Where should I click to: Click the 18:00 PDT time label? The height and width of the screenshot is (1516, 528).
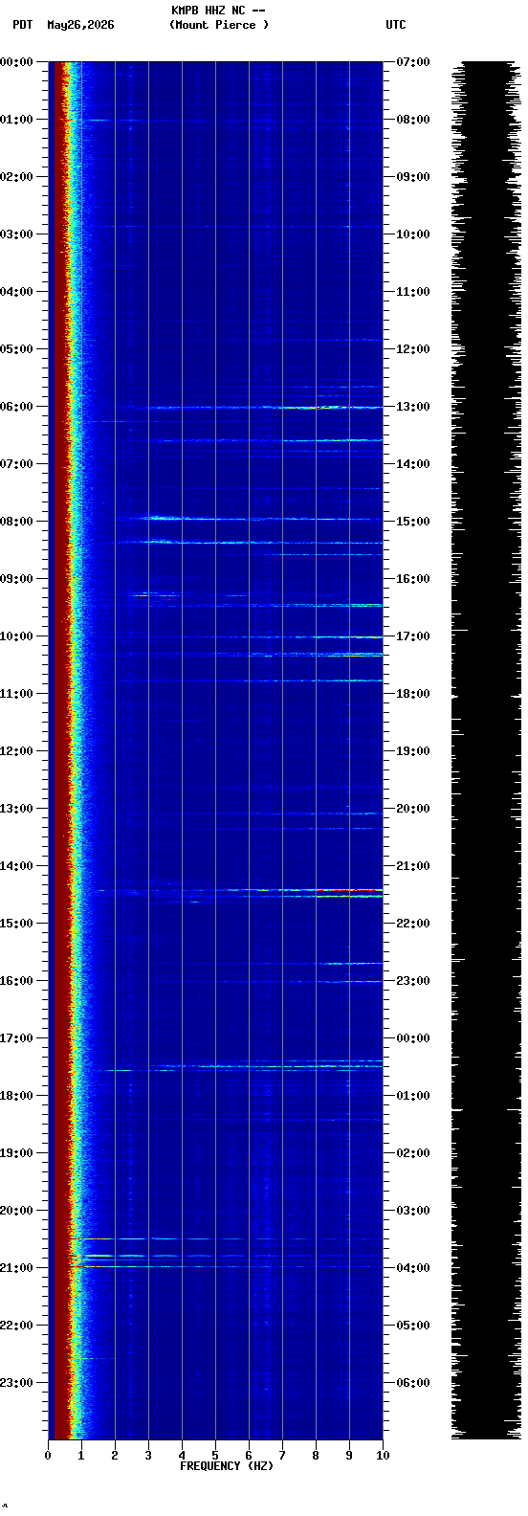tap(16, 1095)
